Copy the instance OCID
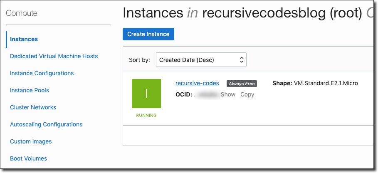The image size is (378, 173). pos(247,94)
